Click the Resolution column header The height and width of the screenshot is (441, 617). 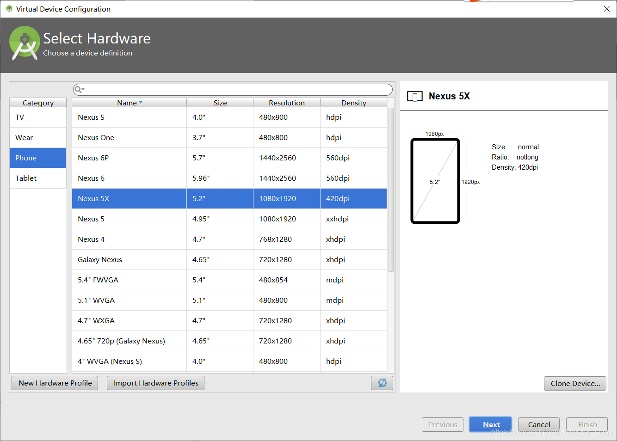[287, 103]
